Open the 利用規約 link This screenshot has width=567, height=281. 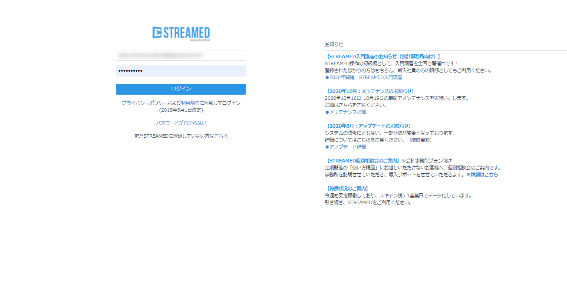click(x=190, y=103)
